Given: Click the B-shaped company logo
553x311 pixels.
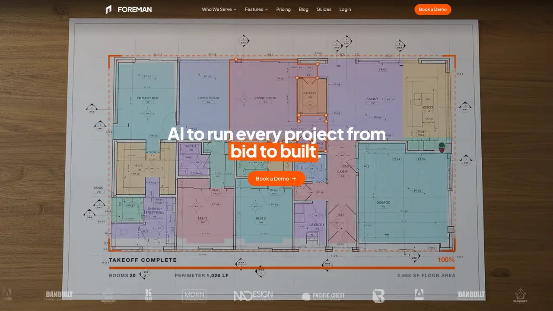Looking at the screenshot, I should click(x=378, y=296).
